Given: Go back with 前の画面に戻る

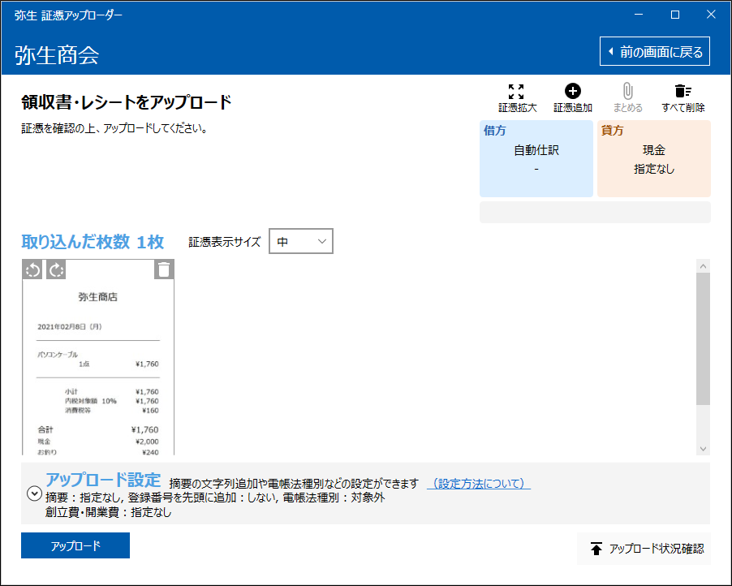Looking at the screenshot, I should 655,51.
